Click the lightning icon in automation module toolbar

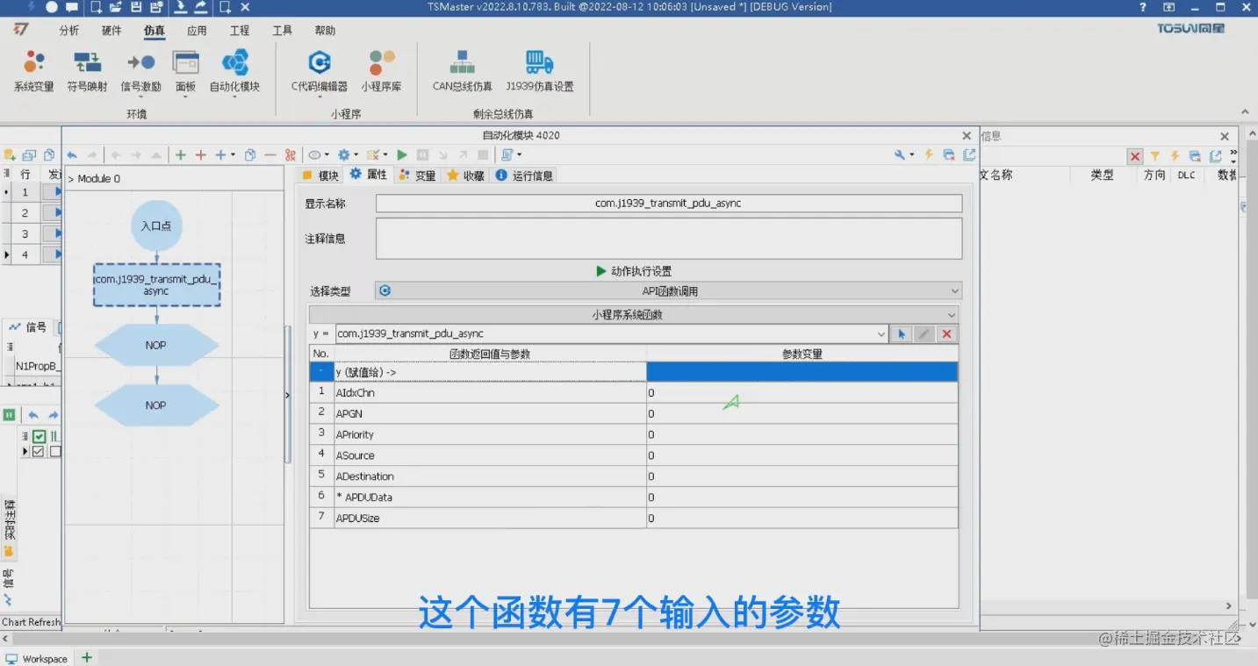[x=929, y=154]
